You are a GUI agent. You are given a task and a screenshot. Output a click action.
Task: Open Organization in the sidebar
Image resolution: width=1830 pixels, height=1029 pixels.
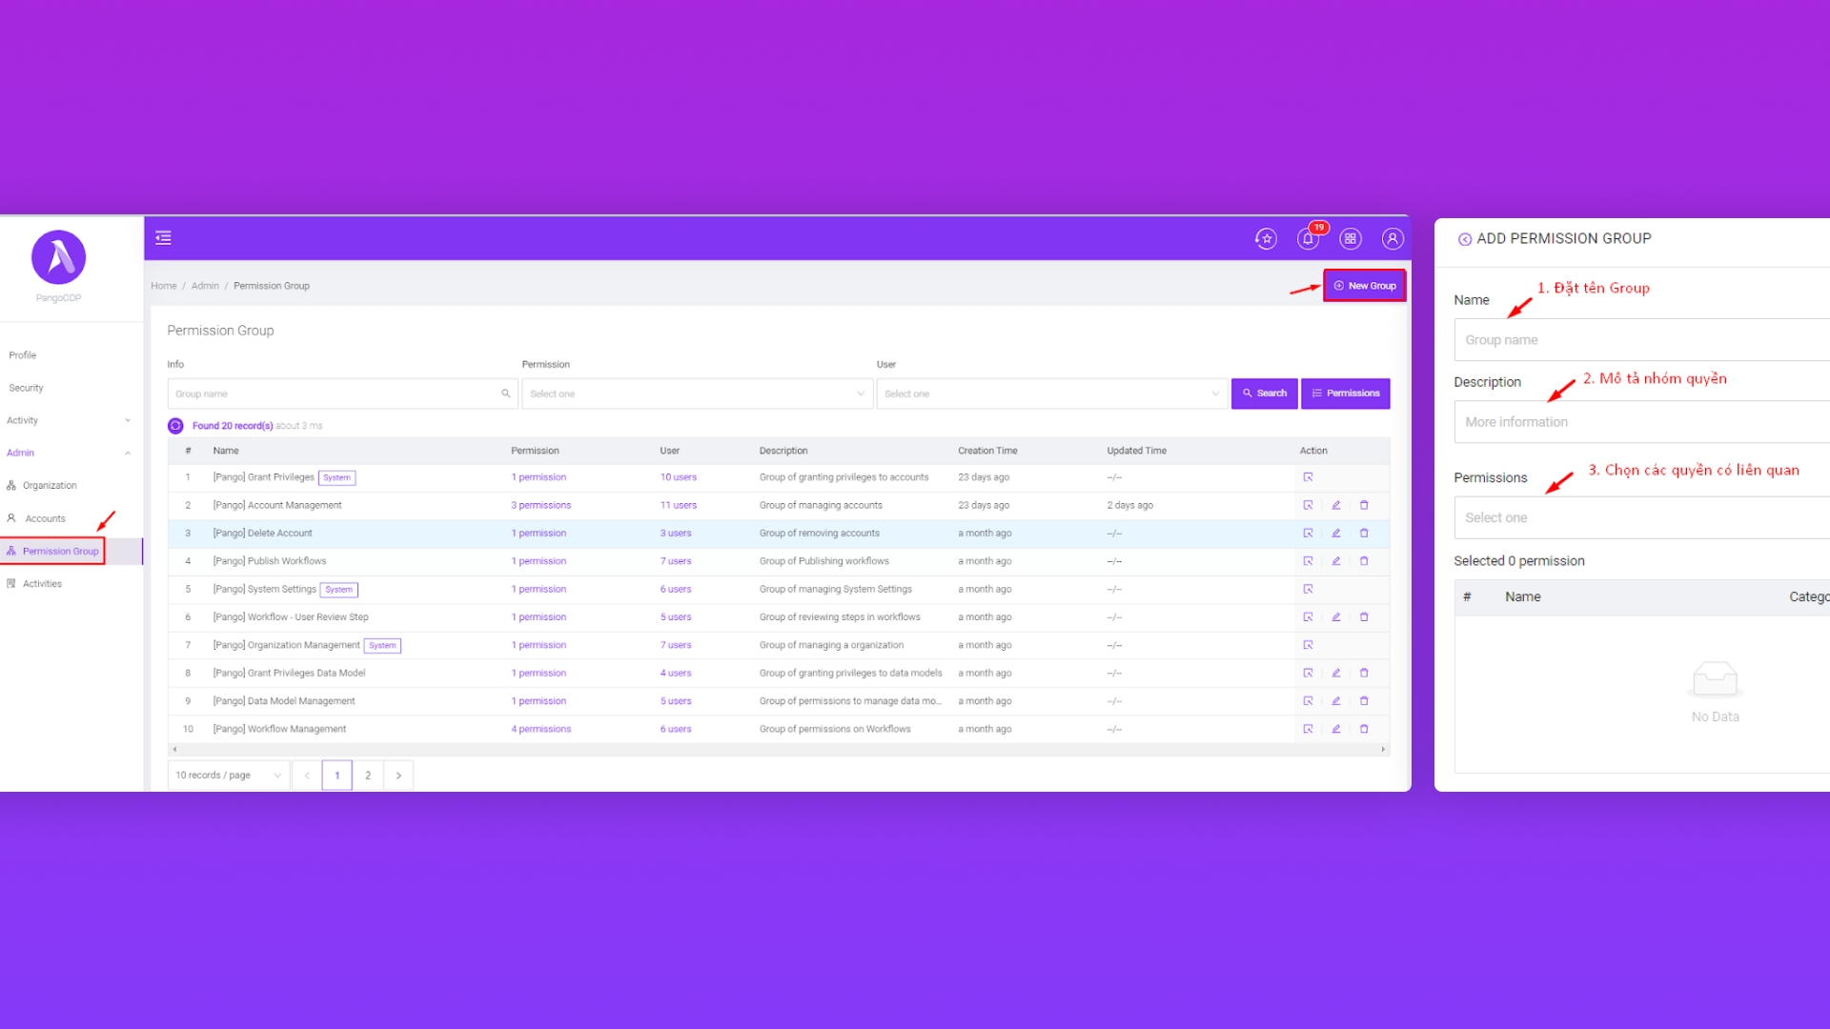tap(50, 486)
